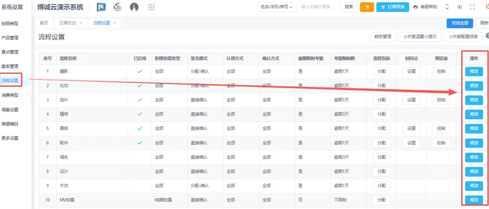
Task: Switch to the 首页 tab
Action: pyautogui.click(x=44, y=23)
